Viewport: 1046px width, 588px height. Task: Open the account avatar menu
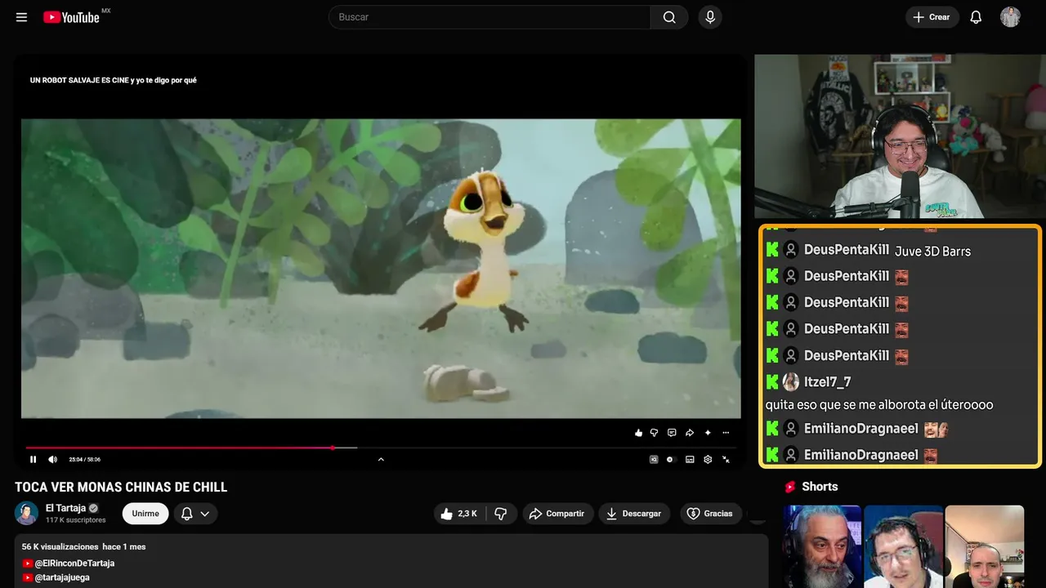click(x=1010, y=17)
